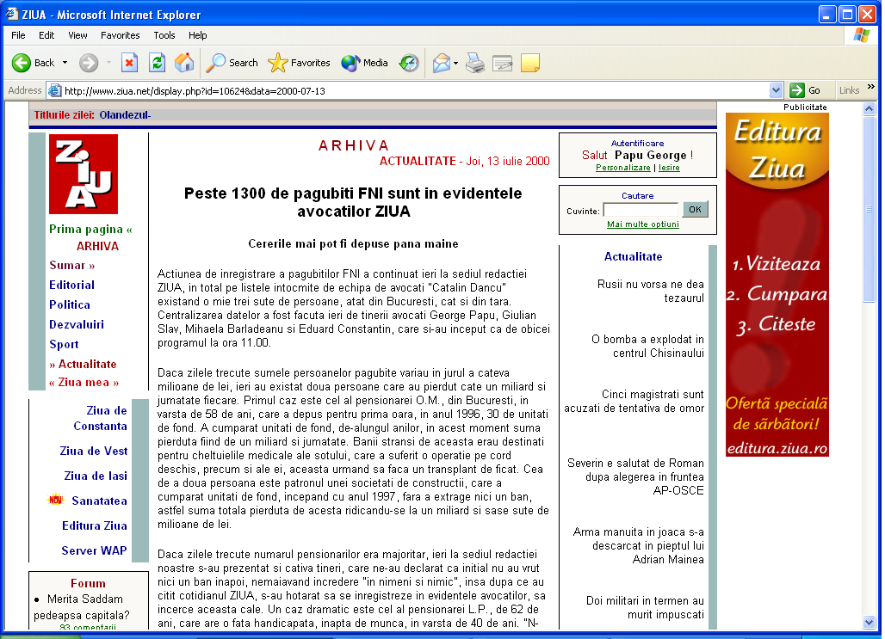
Task: Open the Ziua de Iasi link
Action: 96,476
